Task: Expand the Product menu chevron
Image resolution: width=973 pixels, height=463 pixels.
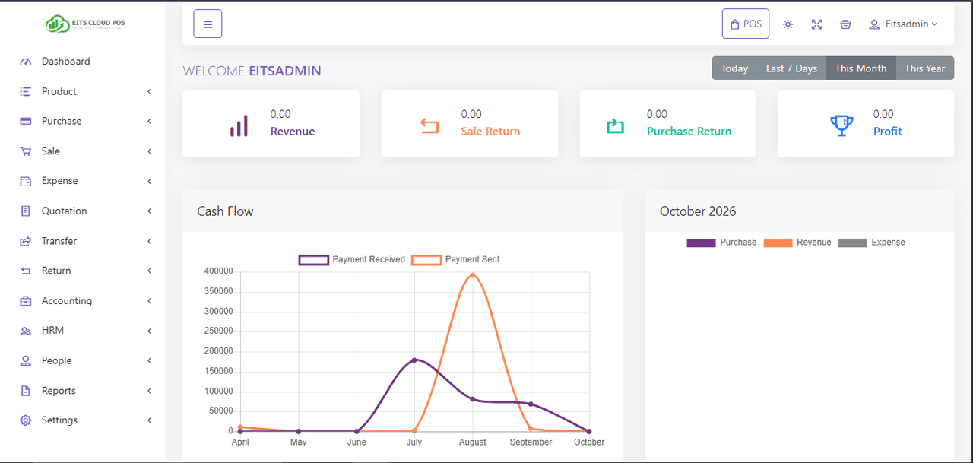Action: click(x=150, y=91)
